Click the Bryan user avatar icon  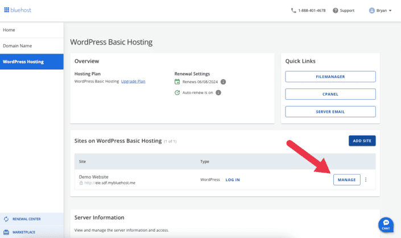(x=372, y=10)
